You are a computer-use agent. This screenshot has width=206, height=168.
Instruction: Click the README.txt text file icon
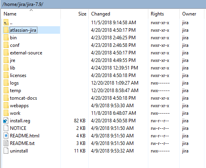tap(6, 143)
